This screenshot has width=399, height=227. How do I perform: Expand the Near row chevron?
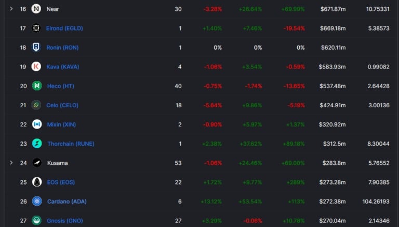pos(11,9)
